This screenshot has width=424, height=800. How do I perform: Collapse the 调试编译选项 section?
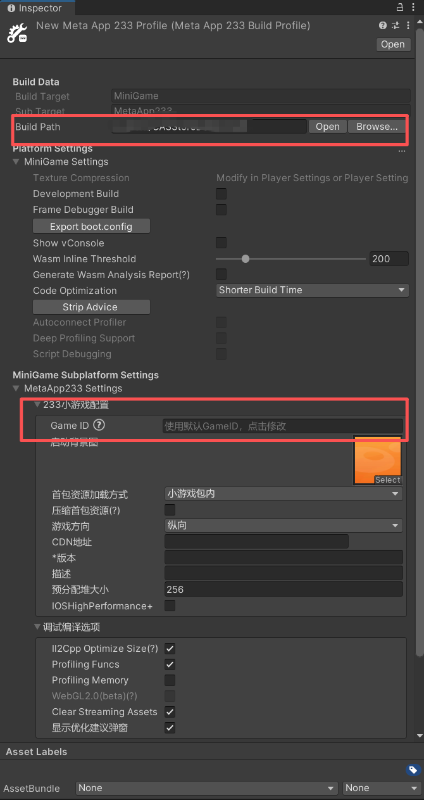click(38, 627)
